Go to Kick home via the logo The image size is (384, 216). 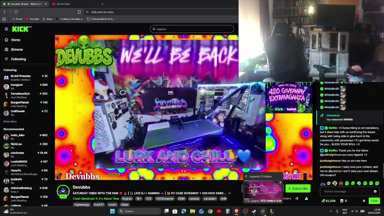pos(22,29)
